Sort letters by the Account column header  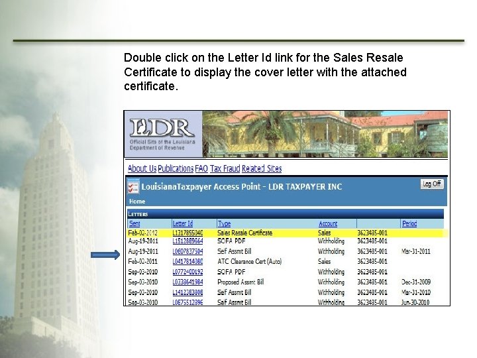point(328,223)
